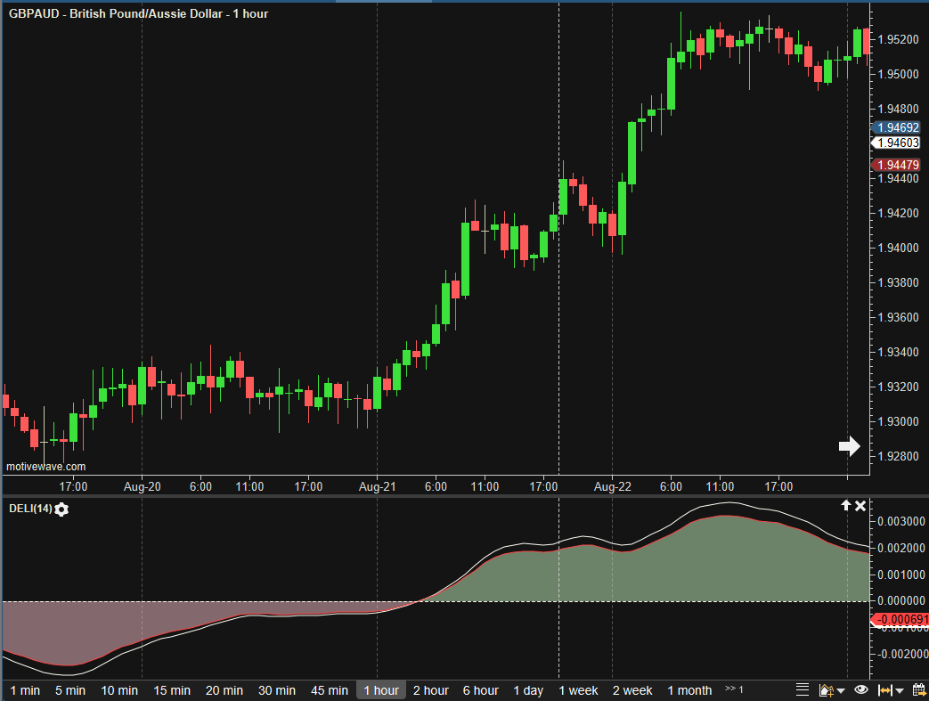
Task: Switch to 5 min timeframe
Action: click(70, 690)
